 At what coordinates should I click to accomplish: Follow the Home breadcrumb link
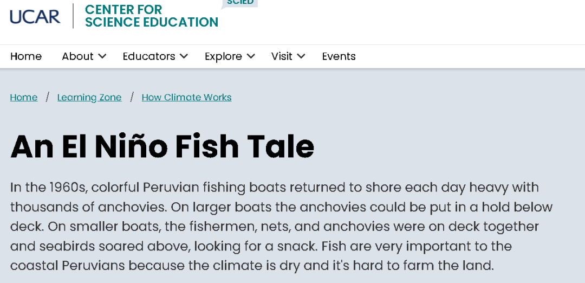point(23,98)
